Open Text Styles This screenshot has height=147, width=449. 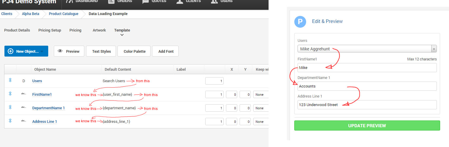[101, 51]
